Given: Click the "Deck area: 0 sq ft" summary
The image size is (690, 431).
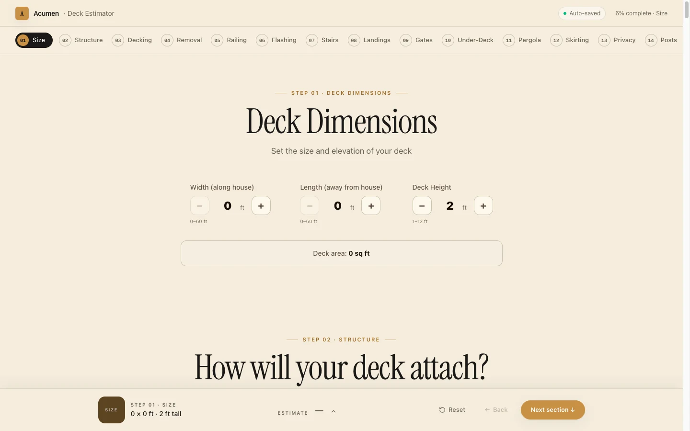Looking at the screenshot, I should click(342, 253).
